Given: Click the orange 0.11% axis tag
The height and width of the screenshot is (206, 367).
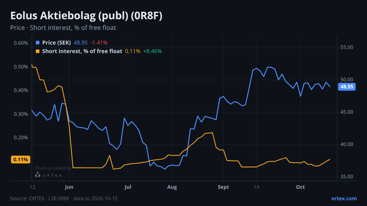Looking at the screenshot, I should click(21, 159).
